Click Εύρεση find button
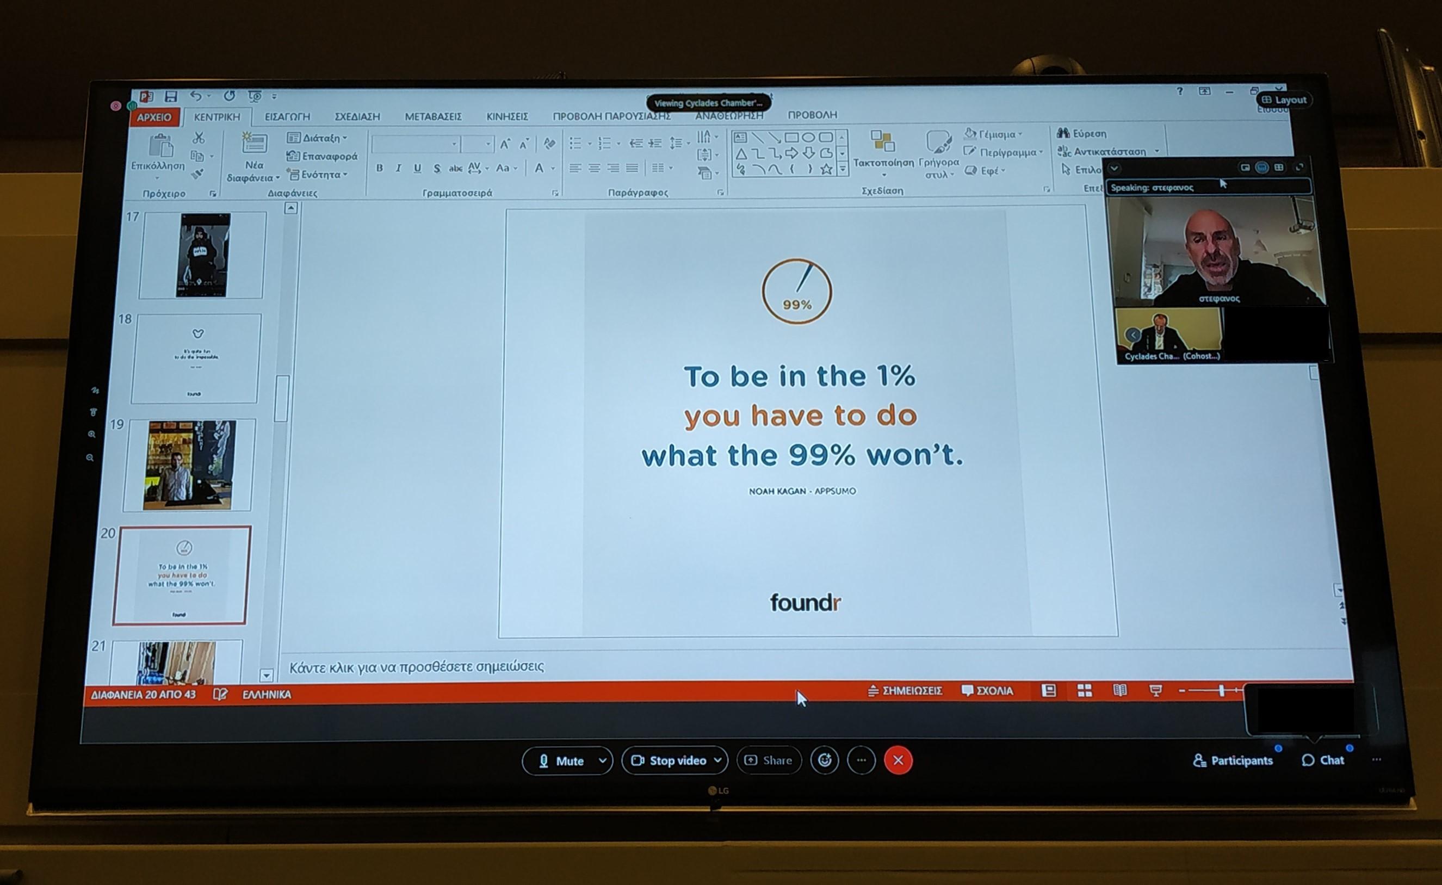 click(x=1081, y=133)
